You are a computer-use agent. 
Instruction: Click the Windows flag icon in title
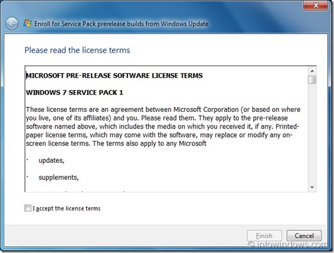27,23
